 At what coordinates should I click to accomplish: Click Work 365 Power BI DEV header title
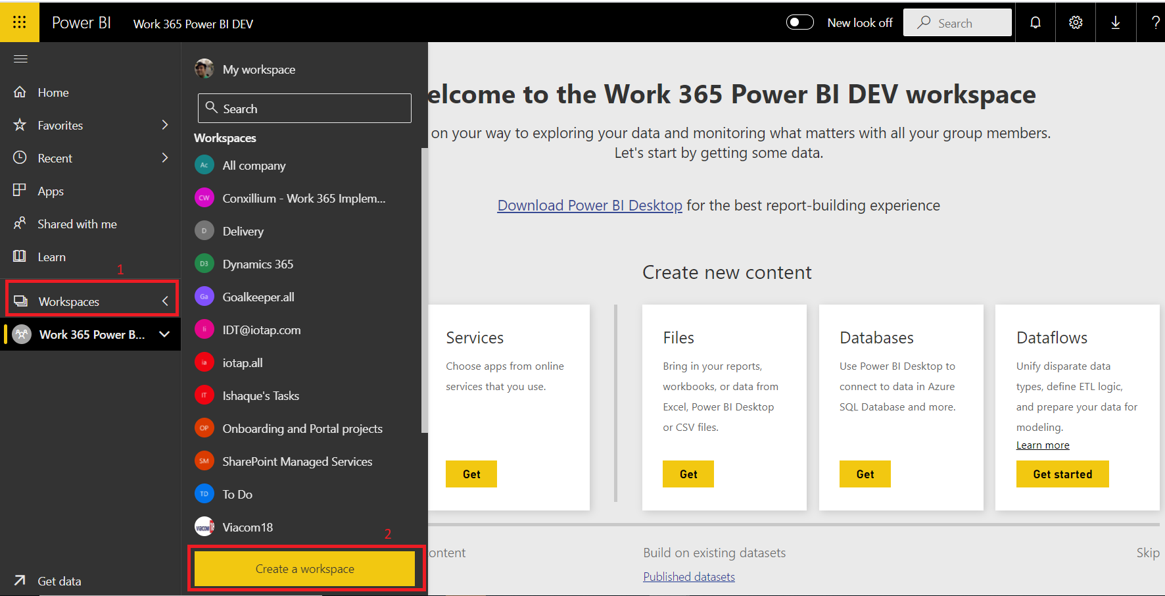pos(193,24)
